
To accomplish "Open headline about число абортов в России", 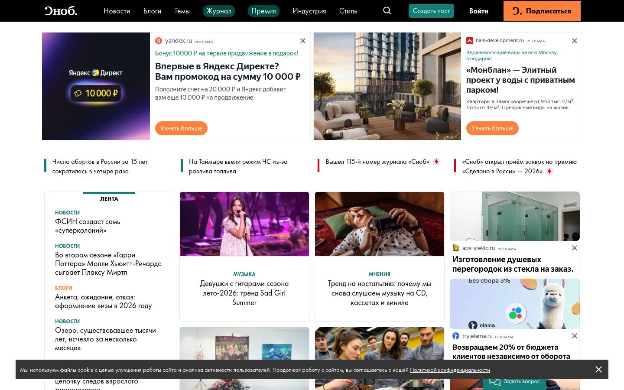I will [x=100, y=166].
